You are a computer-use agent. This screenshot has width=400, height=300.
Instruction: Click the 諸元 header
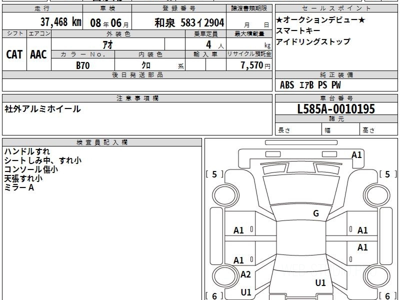tap(336, 119)
